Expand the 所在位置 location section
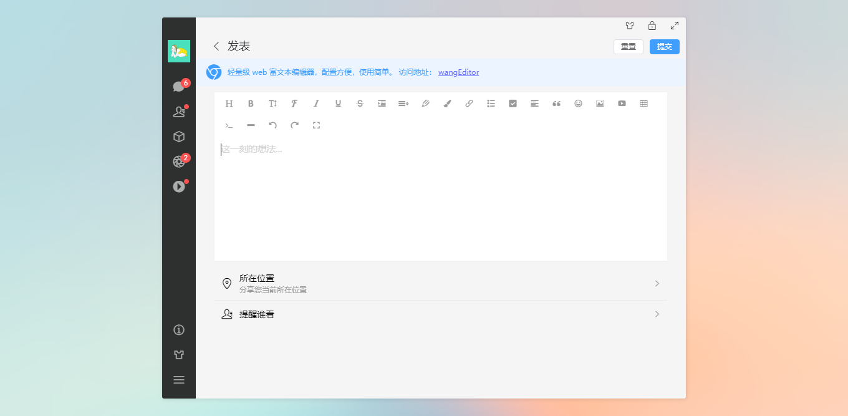This screenshot has width=848, height=416. pyautogui.click(x=441, y=283)
